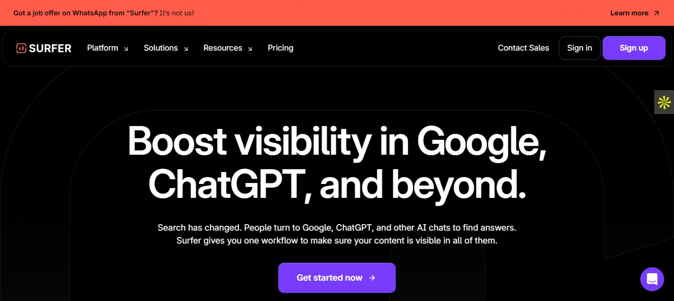Open the Solutions navigation menu
The height and width of the screenshot is (301, 674).
tap(161, 48)
